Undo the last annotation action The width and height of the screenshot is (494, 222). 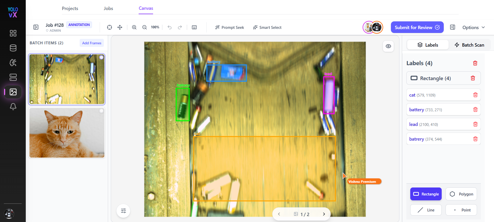170,27
